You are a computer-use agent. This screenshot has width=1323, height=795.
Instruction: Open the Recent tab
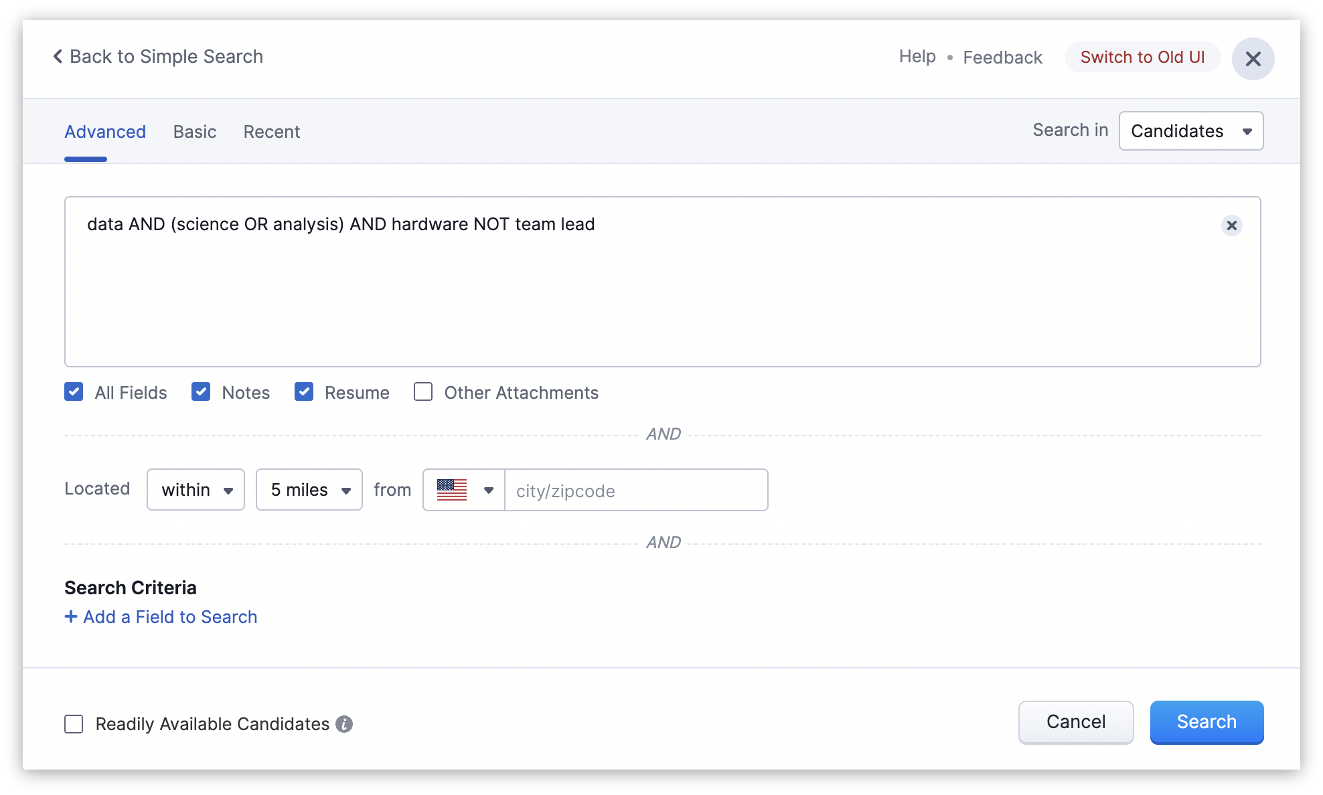(x=271, y=132)
